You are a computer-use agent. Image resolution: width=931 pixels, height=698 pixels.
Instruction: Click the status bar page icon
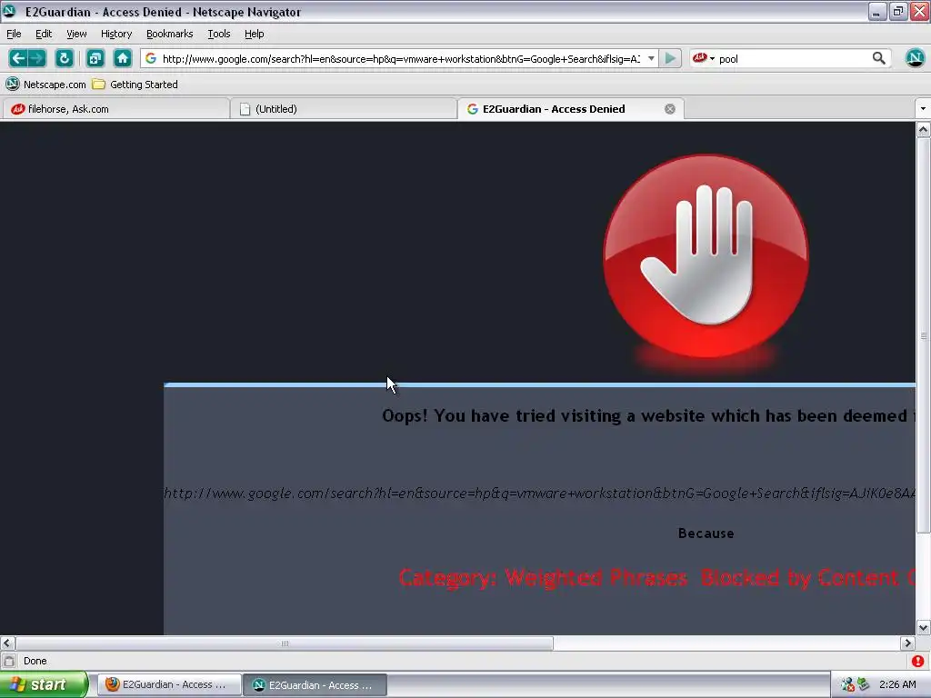point(9,661)
